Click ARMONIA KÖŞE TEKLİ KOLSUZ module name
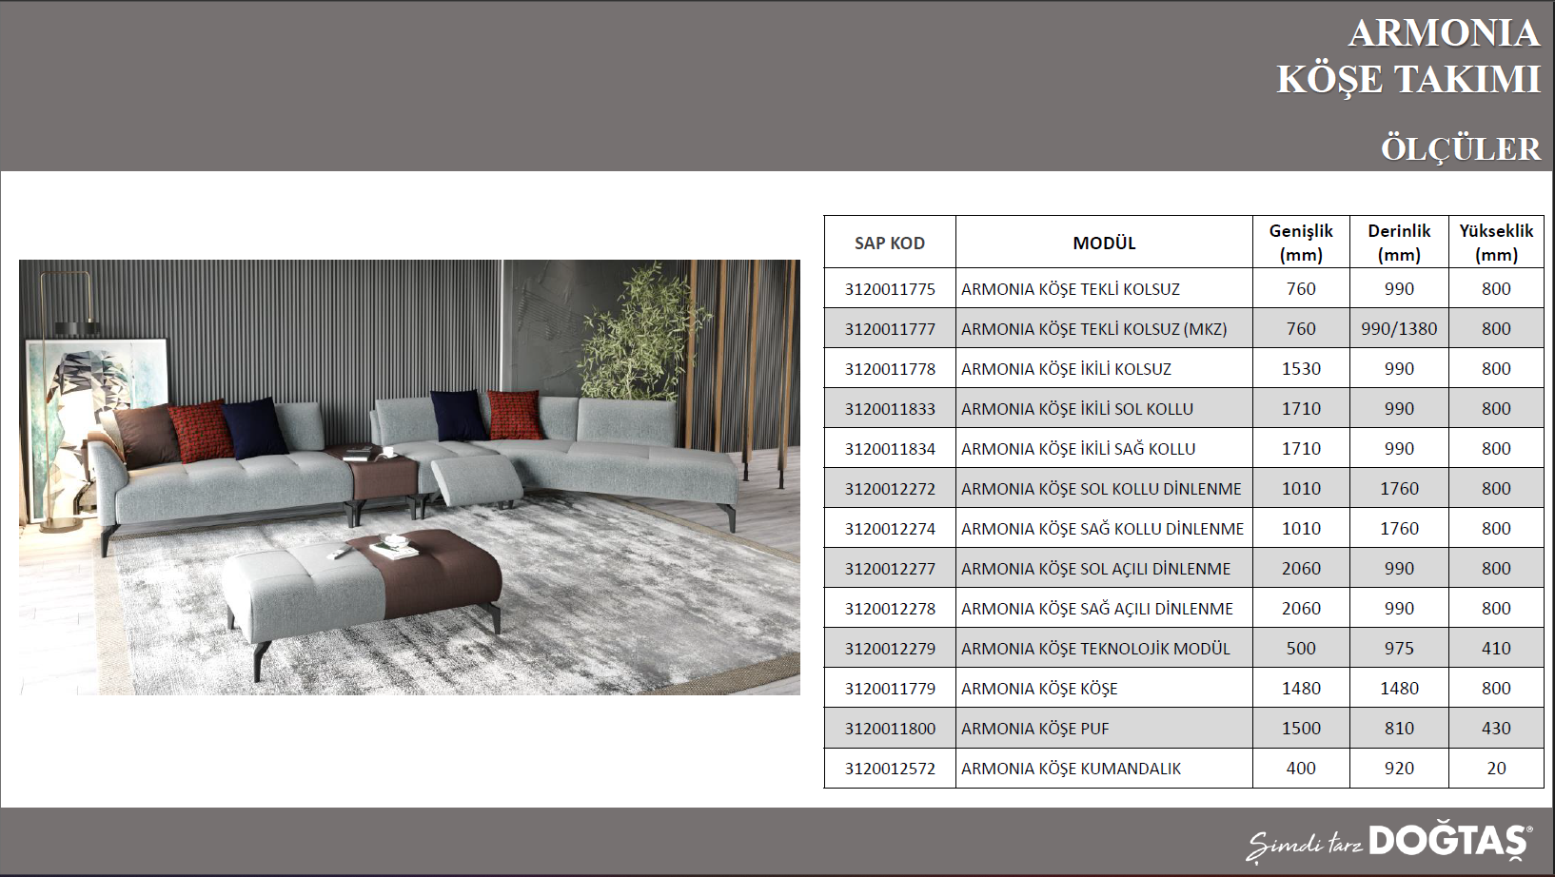Screen dimensions: 1555x877 (x=1071, y=289)
